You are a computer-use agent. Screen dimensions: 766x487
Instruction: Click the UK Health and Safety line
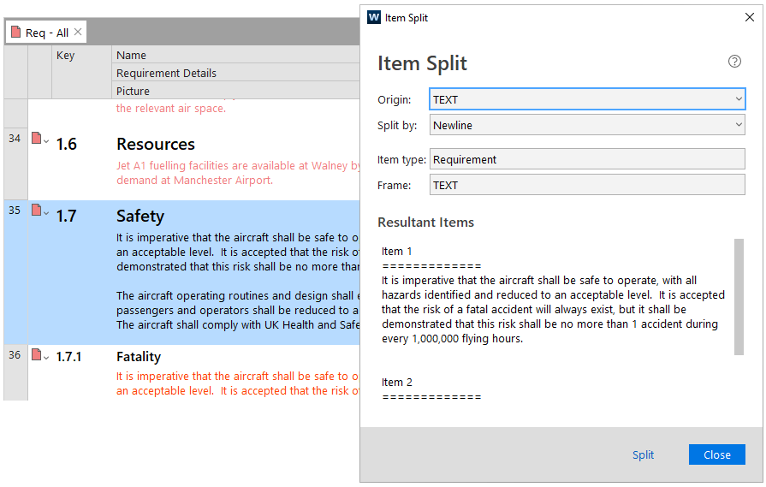238,325
